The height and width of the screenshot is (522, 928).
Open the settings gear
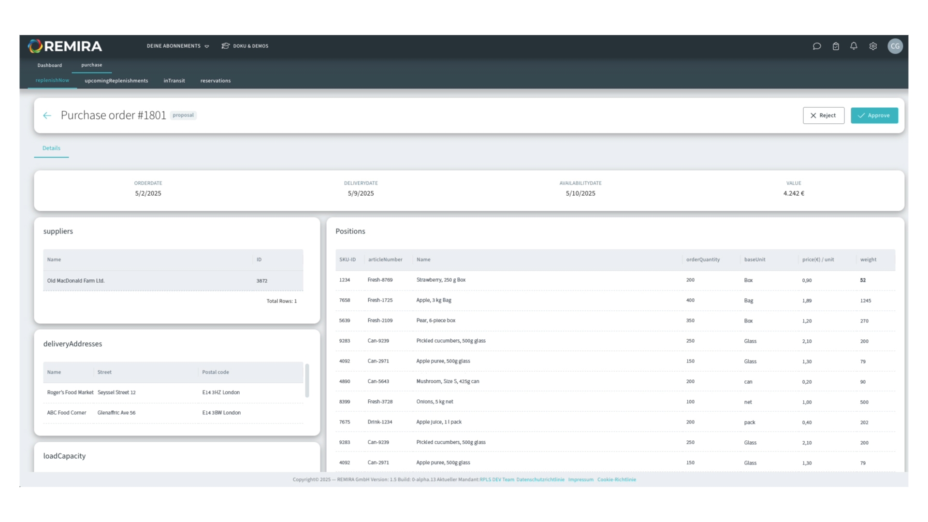(x=873, y=46)
